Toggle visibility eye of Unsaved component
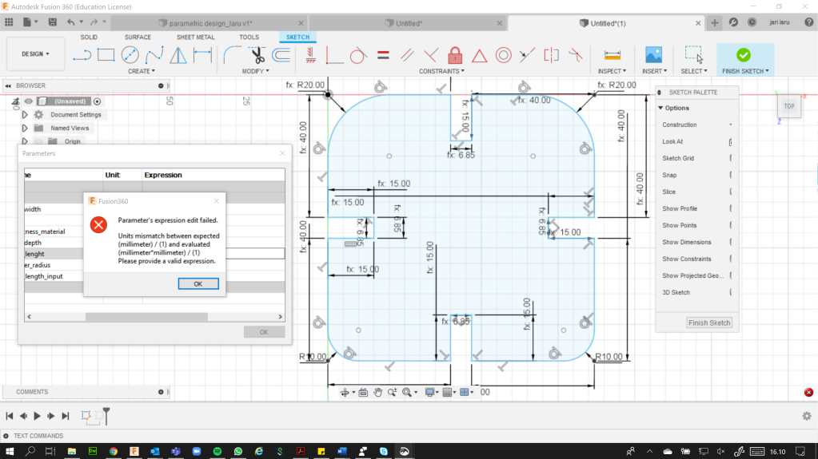 [x=28, y=101]
